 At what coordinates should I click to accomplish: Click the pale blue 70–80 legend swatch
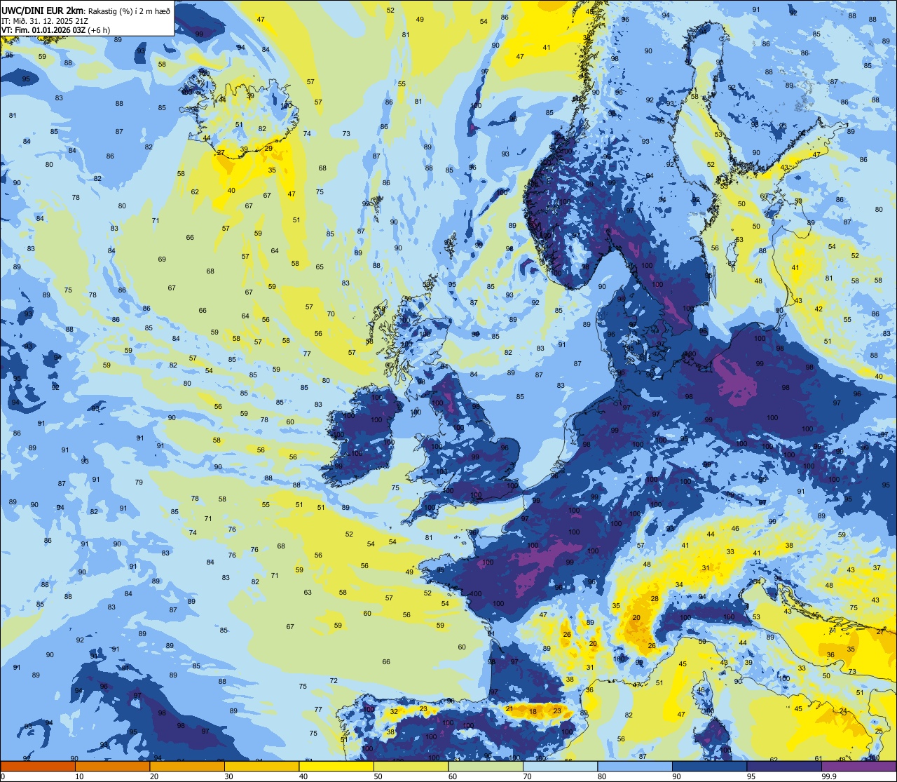click(x=561, y=766)
